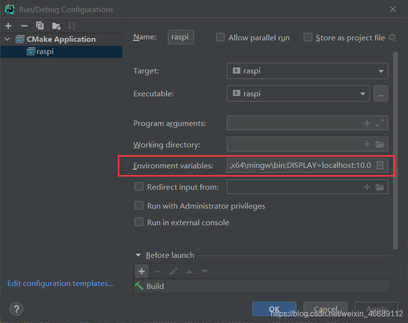Browse for a Working directory folder

[380, 144]
